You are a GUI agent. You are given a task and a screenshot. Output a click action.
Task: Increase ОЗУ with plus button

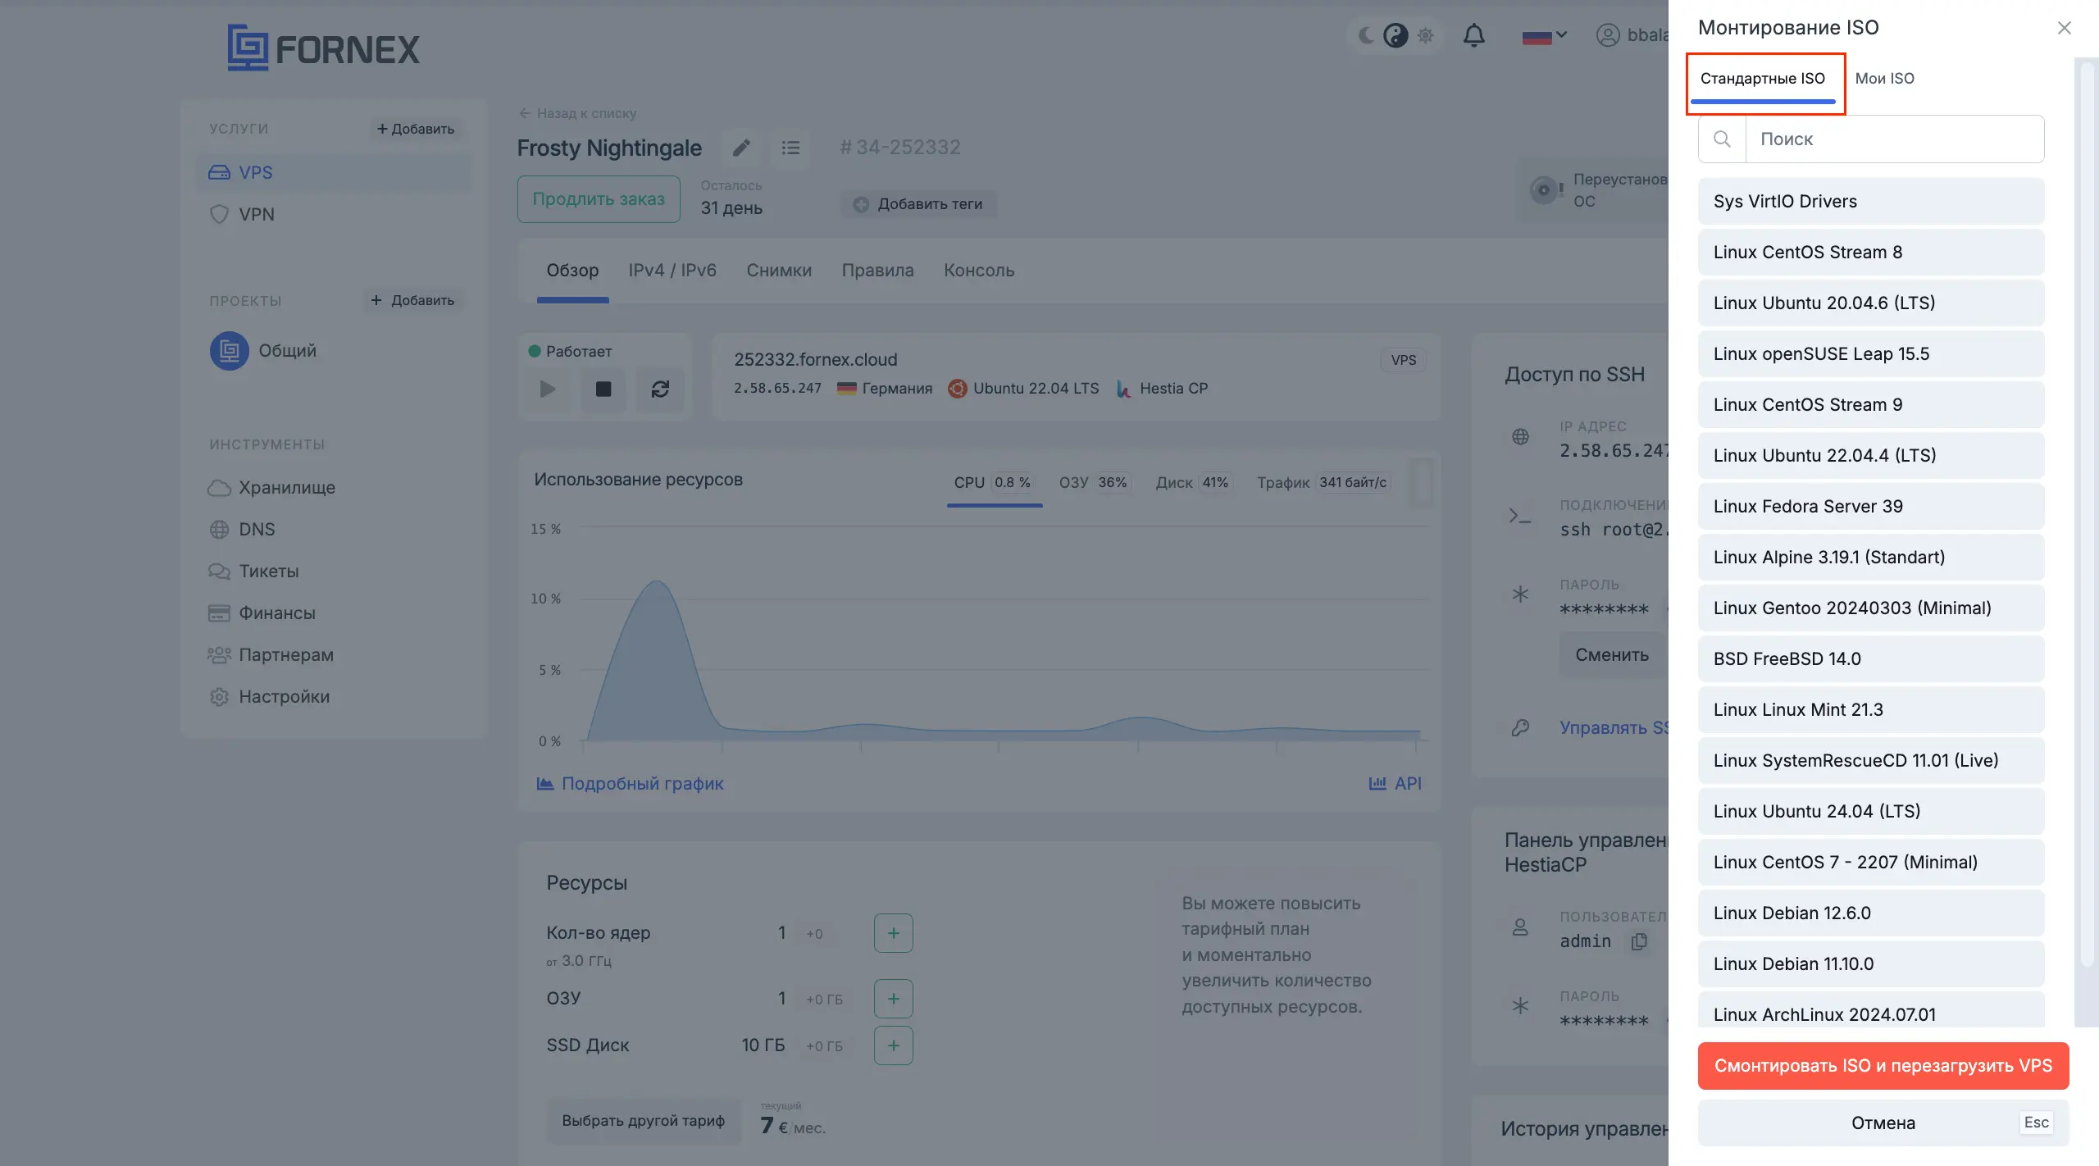[x=893, y=999]
